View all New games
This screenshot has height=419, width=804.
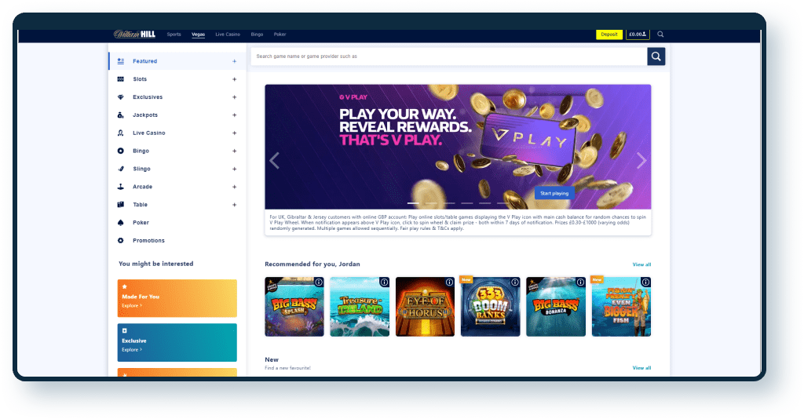[x=641, y=368]
